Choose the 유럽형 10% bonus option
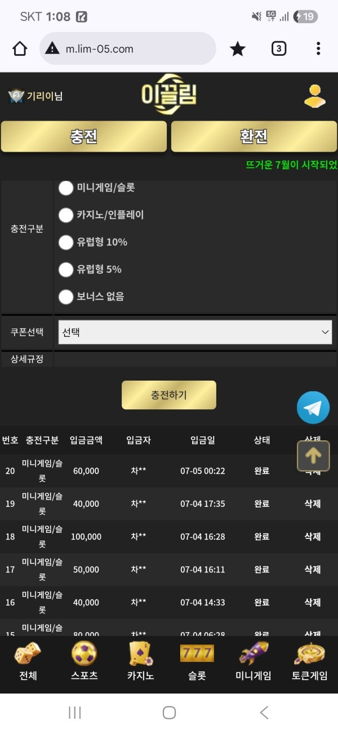Image resolution: width=338 pixels, height=733 pixels. click(66, 242)
